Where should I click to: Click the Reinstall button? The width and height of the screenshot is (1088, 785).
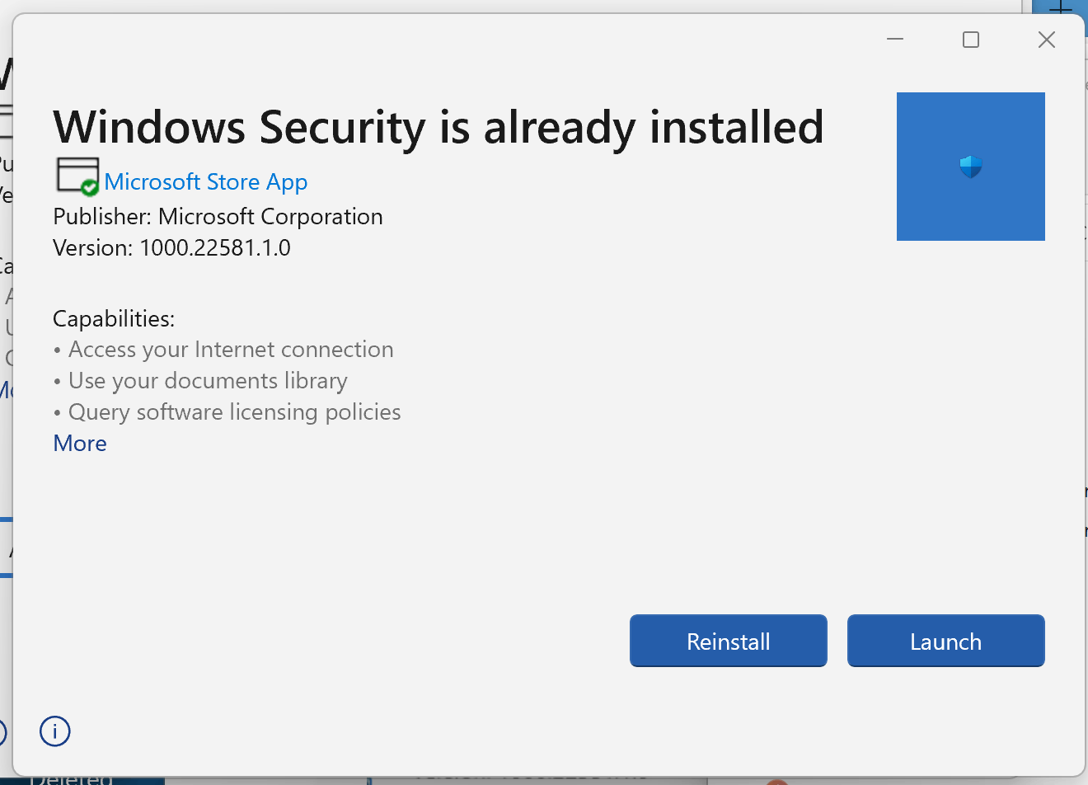point(729,641)
